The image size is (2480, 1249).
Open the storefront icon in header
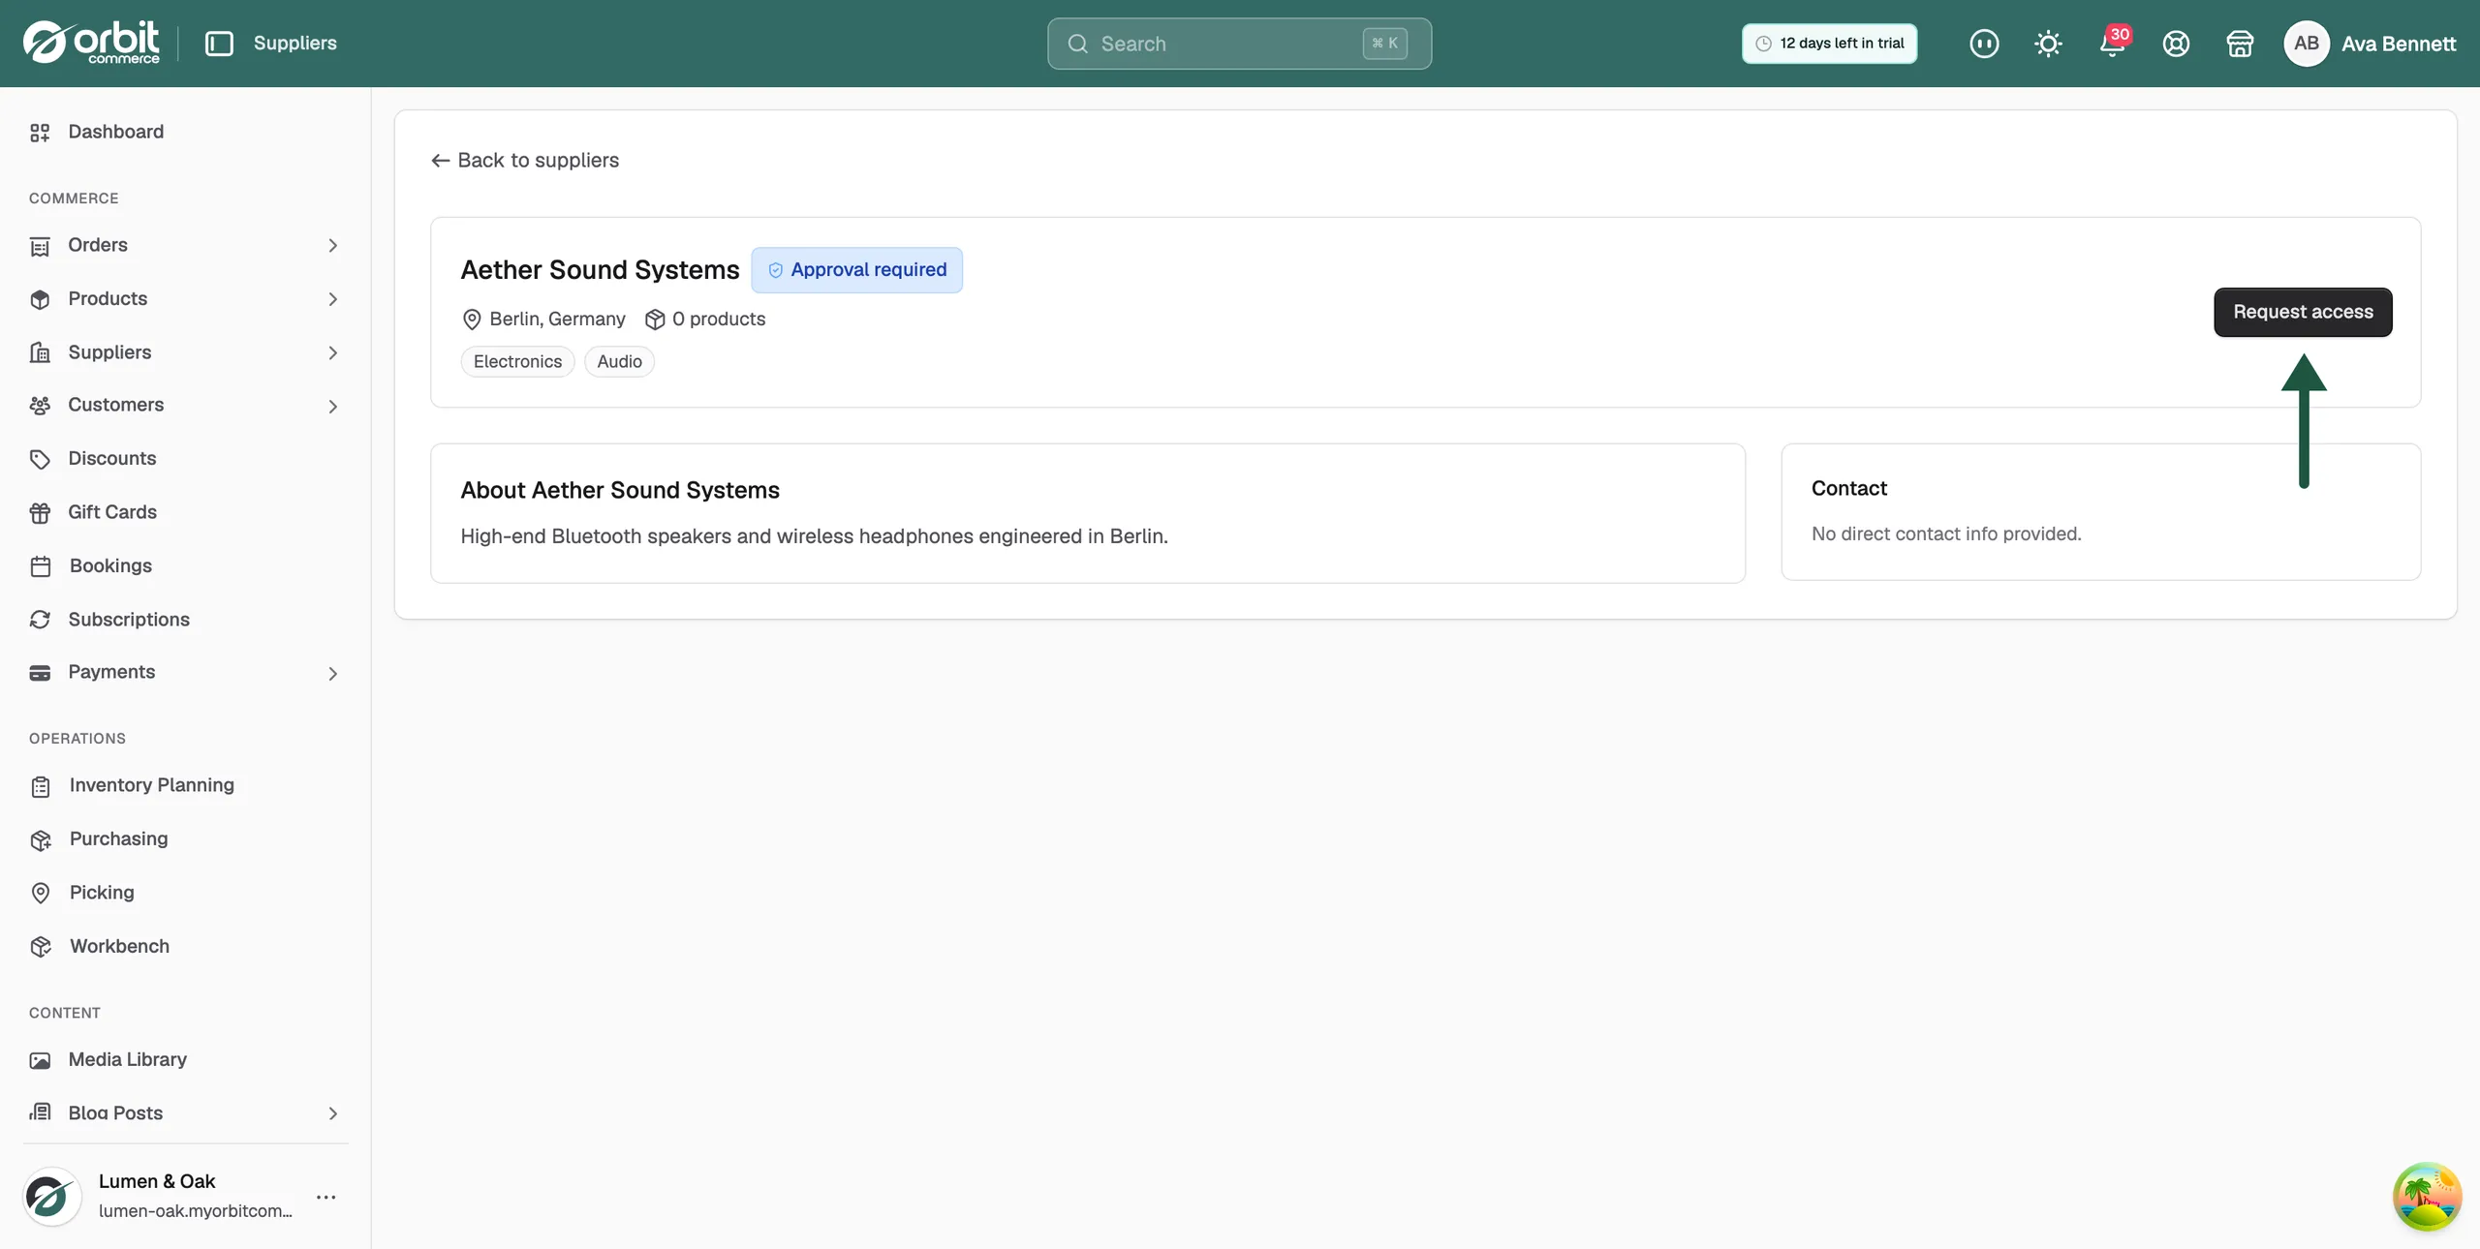point(2240,44)
